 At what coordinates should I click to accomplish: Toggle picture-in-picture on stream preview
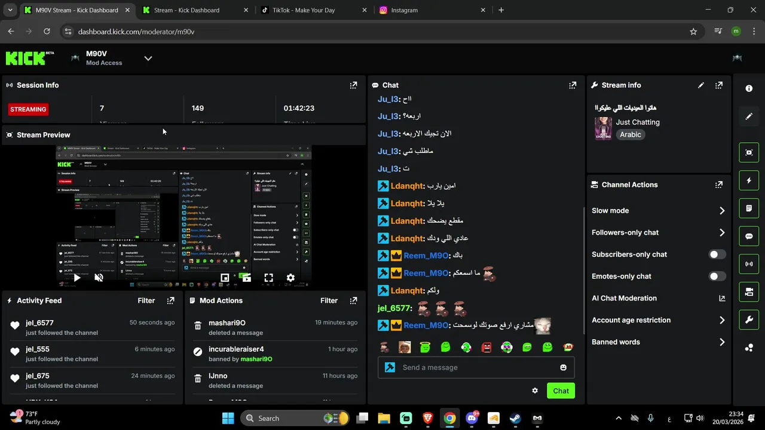[x=225, y=278]
